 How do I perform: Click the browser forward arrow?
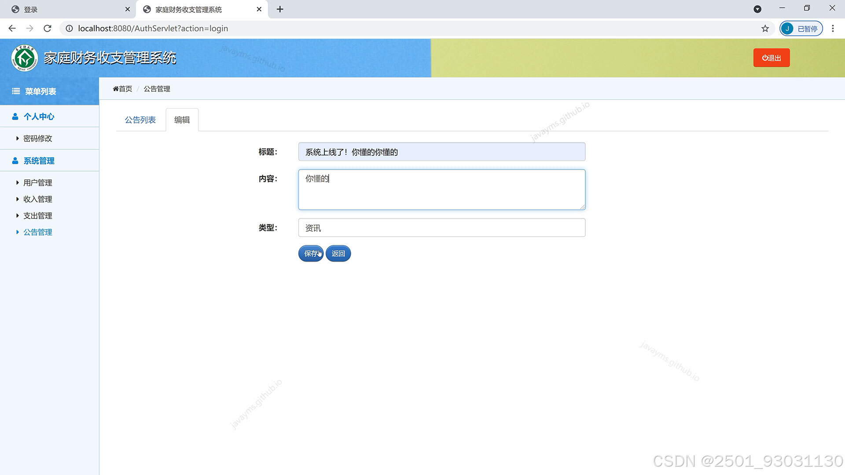[29, 28]
